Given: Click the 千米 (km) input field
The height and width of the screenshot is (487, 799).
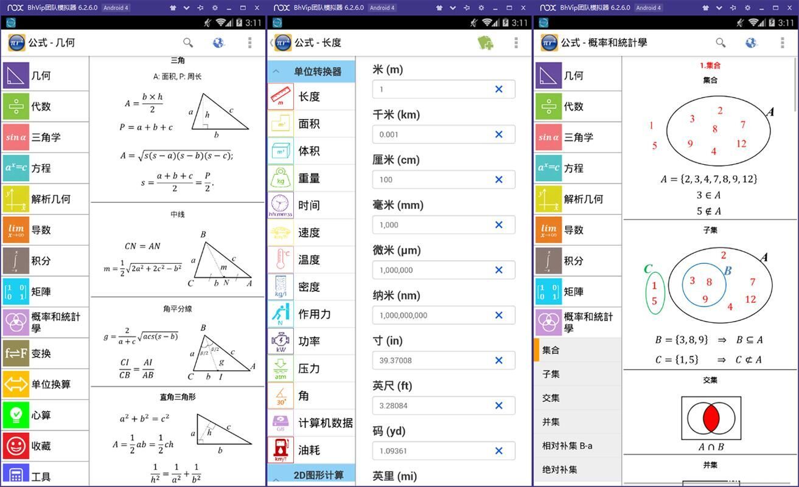Looking at the screenshot, I should pos(444,134).
